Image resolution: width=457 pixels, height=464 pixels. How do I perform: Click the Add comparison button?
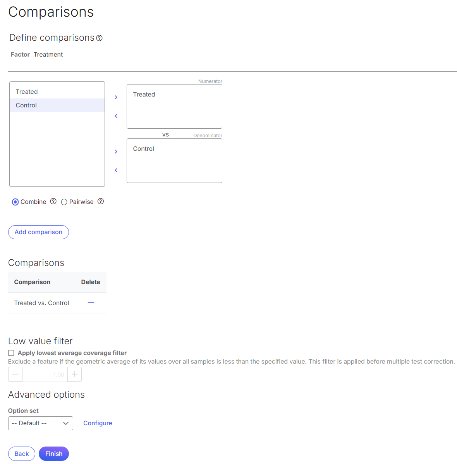pyautogui.click(x=38, y=232)
